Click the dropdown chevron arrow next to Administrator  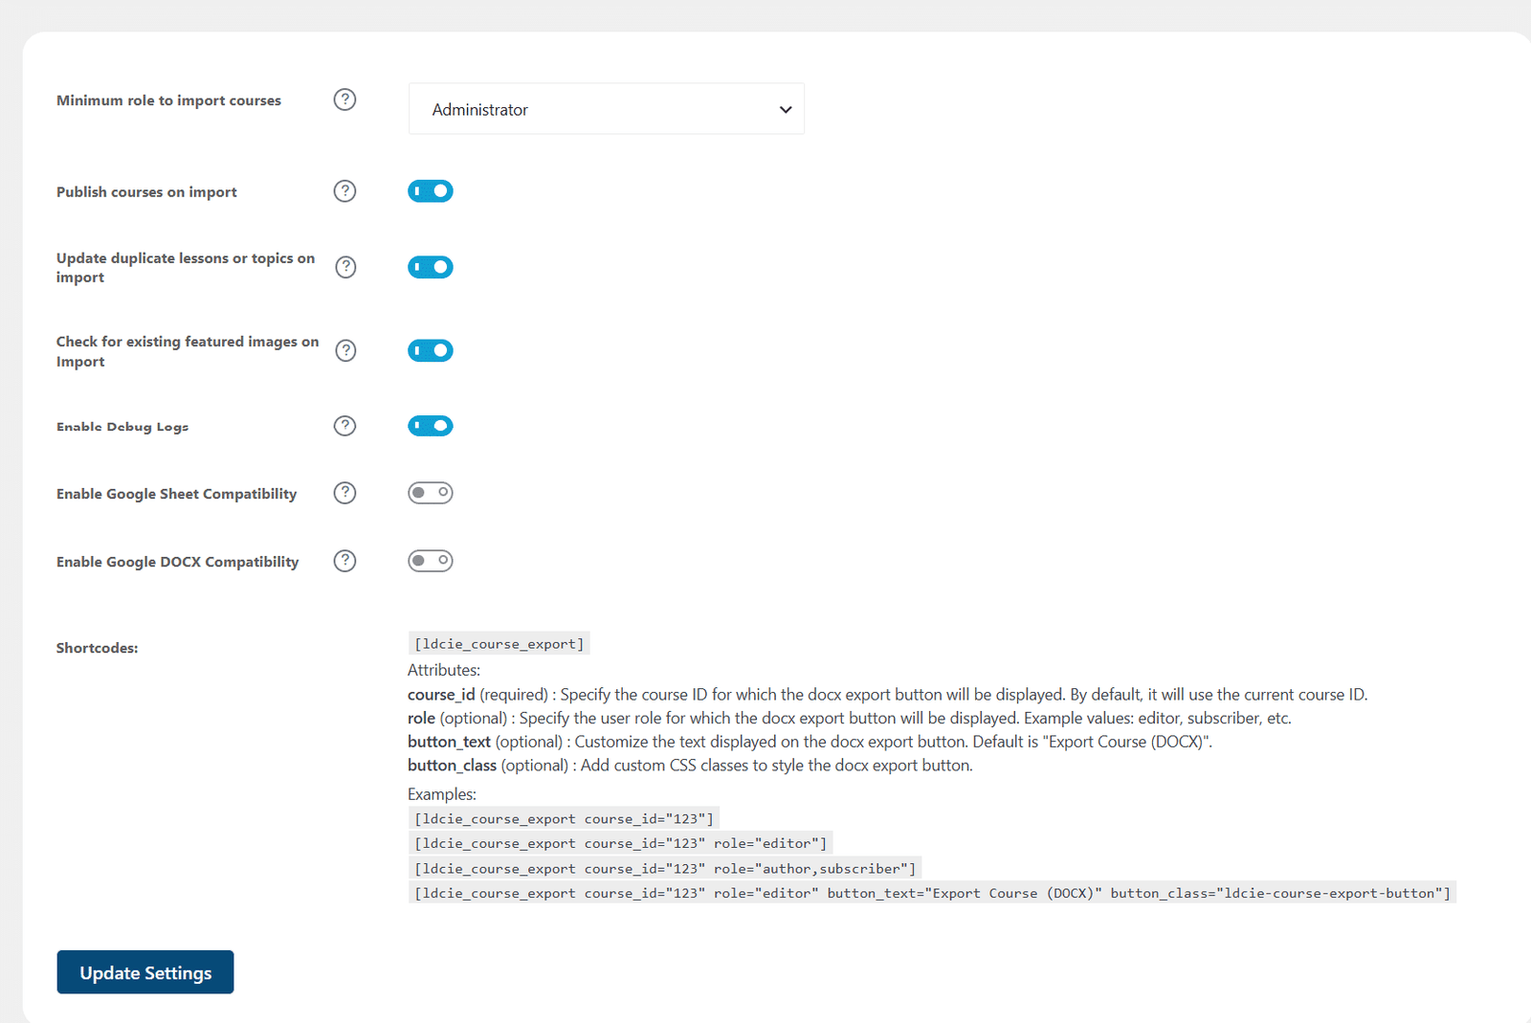pos(786,110)
